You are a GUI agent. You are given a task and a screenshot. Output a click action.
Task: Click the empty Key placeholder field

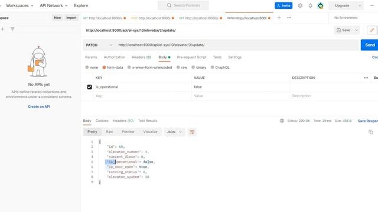coord(142,96)
